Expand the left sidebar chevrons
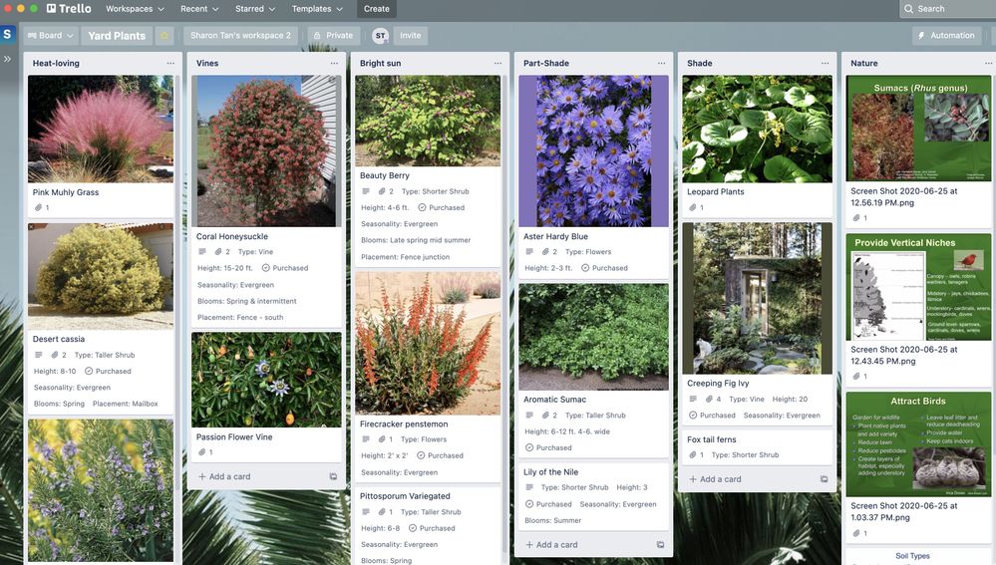Viewport: 996px width, 565px height. (x=7, y=59)
